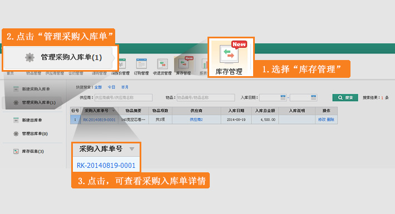This screenshot has width=395, height=214.
Task: Select row number 1 cell in table
Action: click(x=75, y=120)
